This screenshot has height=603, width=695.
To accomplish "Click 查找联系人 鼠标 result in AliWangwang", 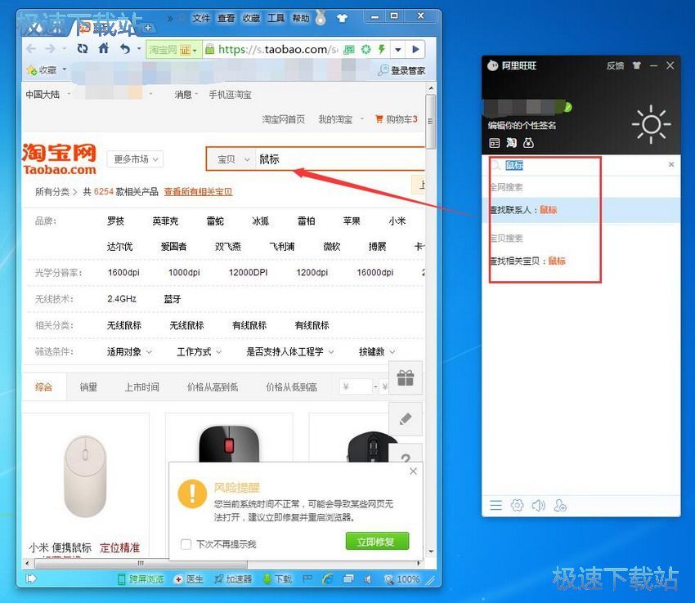I will tap(581, 210).
